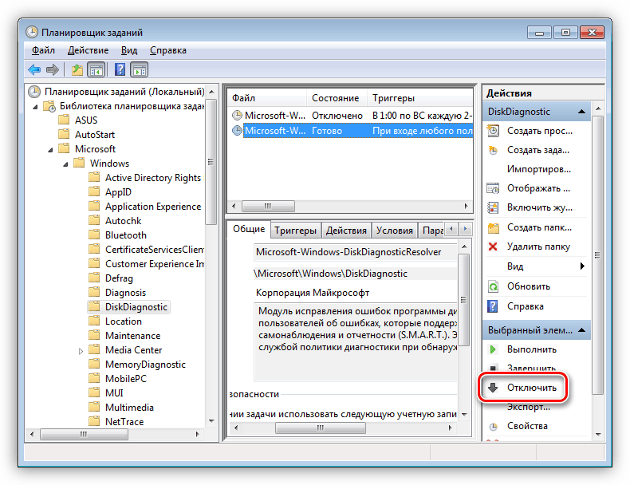This screenshot has width=630, height=485.
Task: Click clock icon of the Отключено task row
Action: point(237,116)
